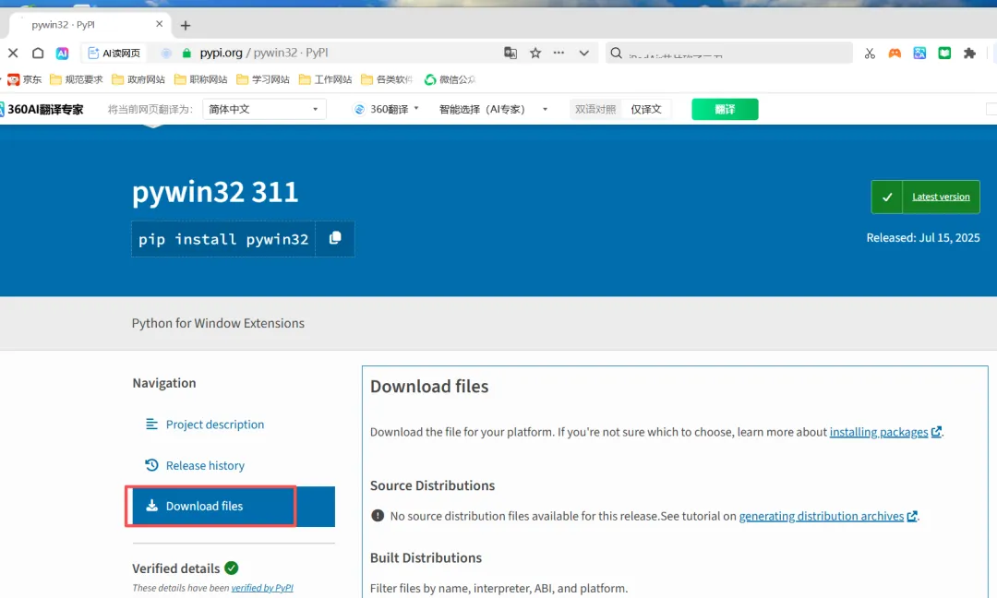
Task: Switch to 双语对照 mode
Action: click(x=595, y=109)
